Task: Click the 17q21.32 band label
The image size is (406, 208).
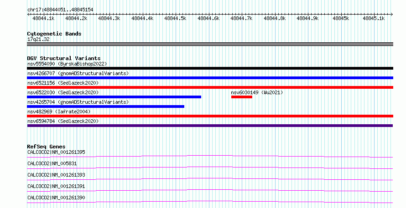Action: click(39, 40)
